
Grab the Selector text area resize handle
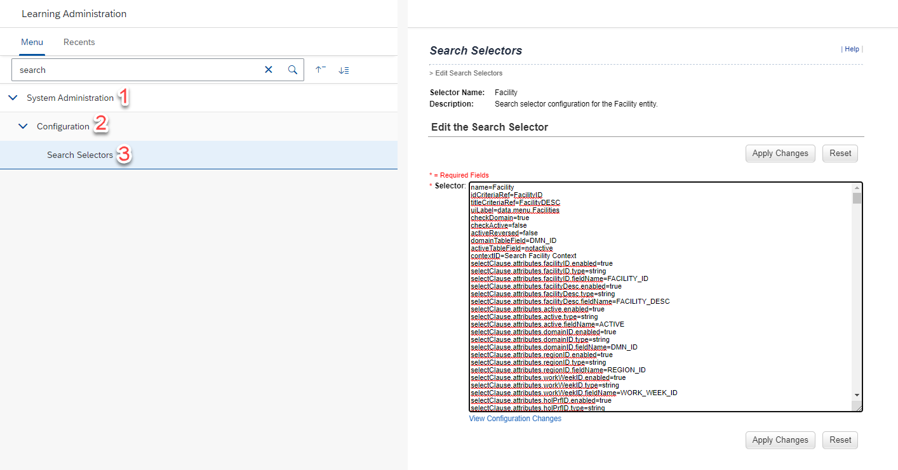click(858, 407)
